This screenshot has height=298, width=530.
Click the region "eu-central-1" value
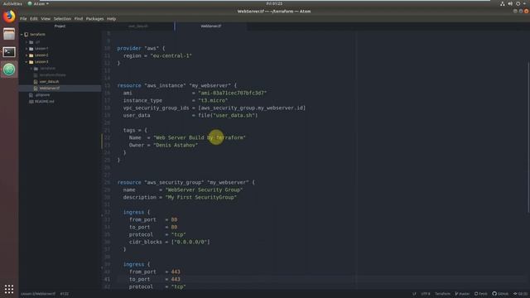coord(171,55)
